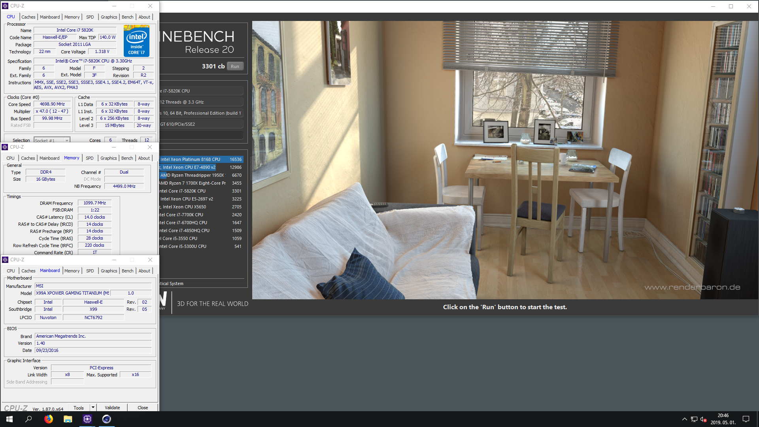This screenshot has height=427, width=759.
Task: Expand the Socket #1 selection dropdown
Action: [67, 140]
